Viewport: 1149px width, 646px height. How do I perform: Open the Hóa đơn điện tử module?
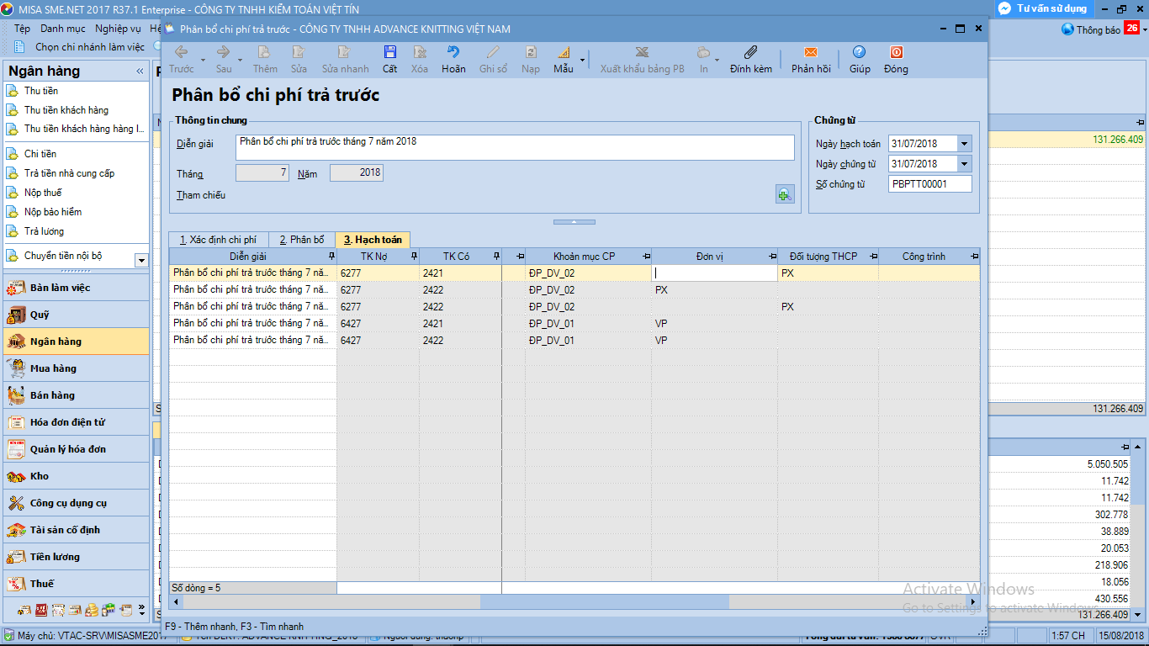coord(76,422)
